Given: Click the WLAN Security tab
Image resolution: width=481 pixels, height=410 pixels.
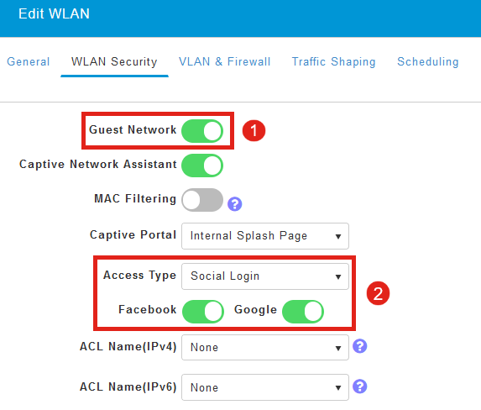Looking at the screenshot, I should pyautogui.click(x=114, y=61).
